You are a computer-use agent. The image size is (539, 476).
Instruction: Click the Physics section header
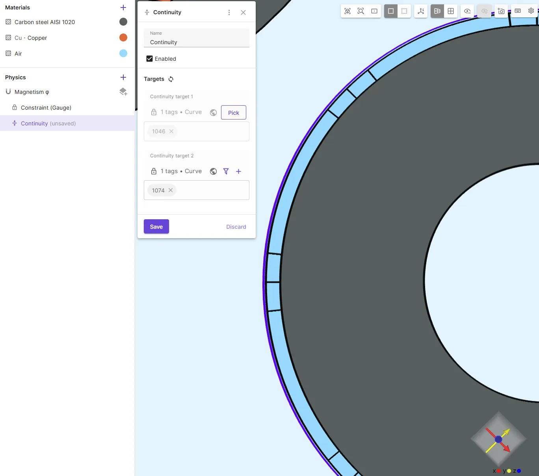point(15,77)
